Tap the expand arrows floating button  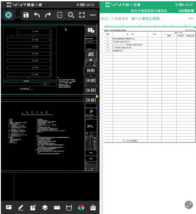(x=189, y=205)
